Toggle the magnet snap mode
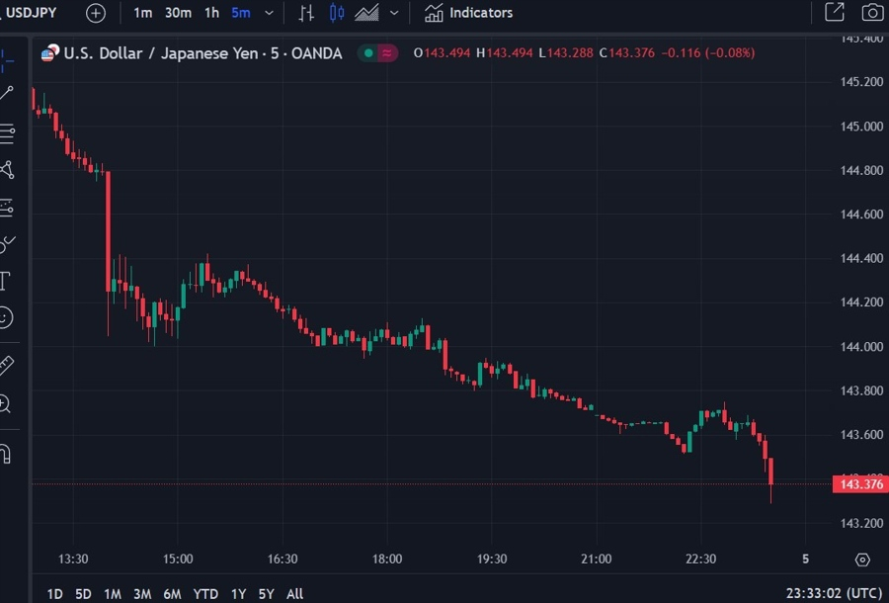 point(5,454)
